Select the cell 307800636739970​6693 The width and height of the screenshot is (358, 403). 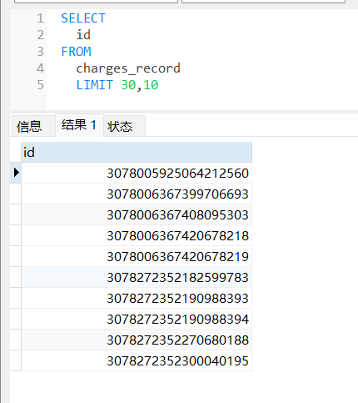[x=137, y=194]
